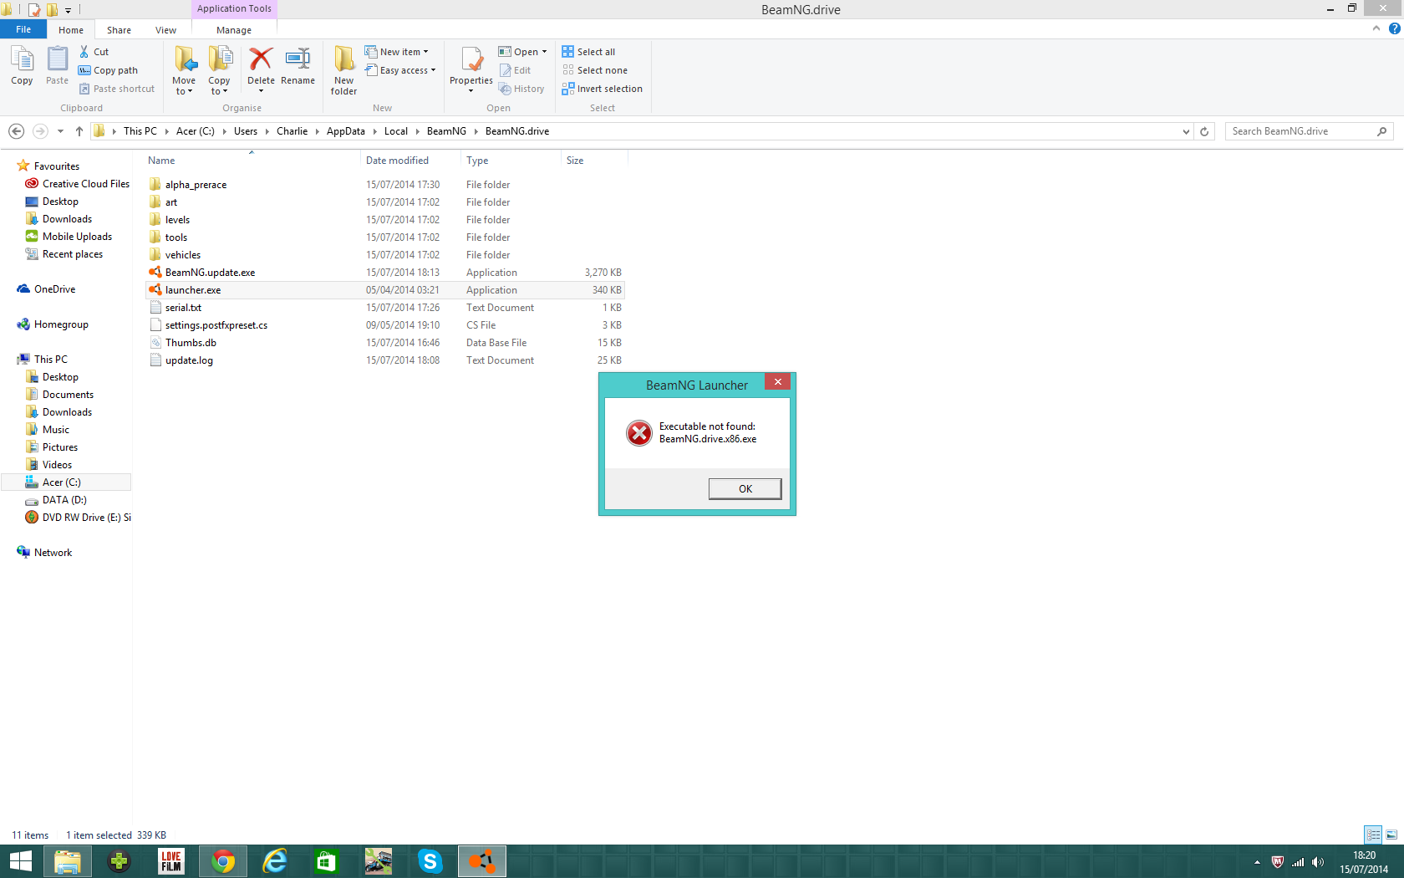This screenshot has width=1404, height=878.
Task: Select the levels folder
Action: click(x=177, y=220)
